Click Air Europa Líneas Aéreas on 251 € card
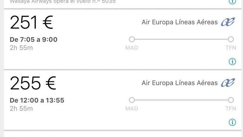This screenshot has height=137, width=243. coord(180,22)
